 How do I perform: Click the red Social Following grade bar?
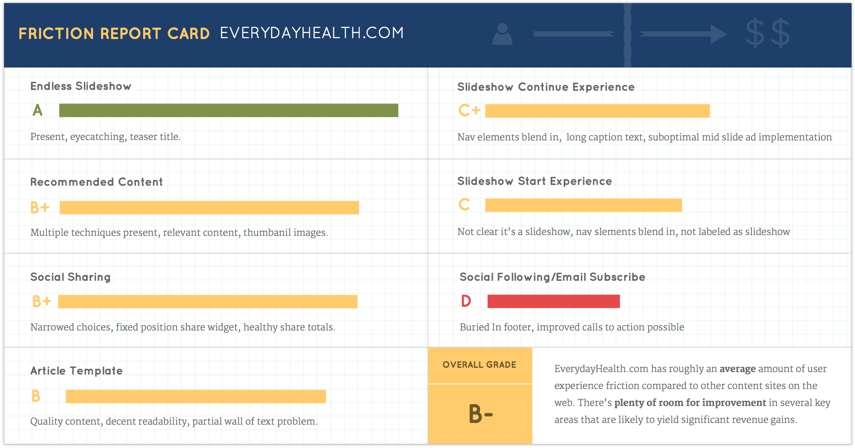pyautogui.click(x=554, y=301)
